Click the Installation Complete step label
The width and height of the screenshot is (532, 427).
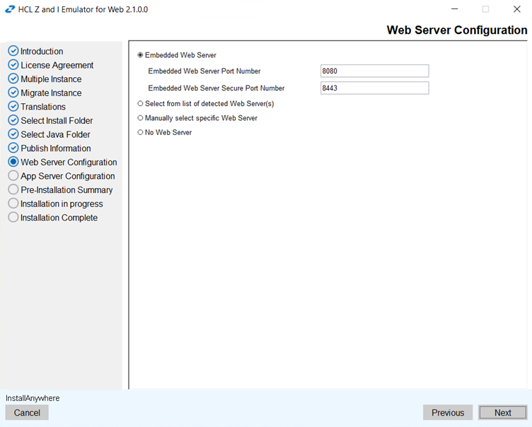pyautogui.click(x=59, y=218)
